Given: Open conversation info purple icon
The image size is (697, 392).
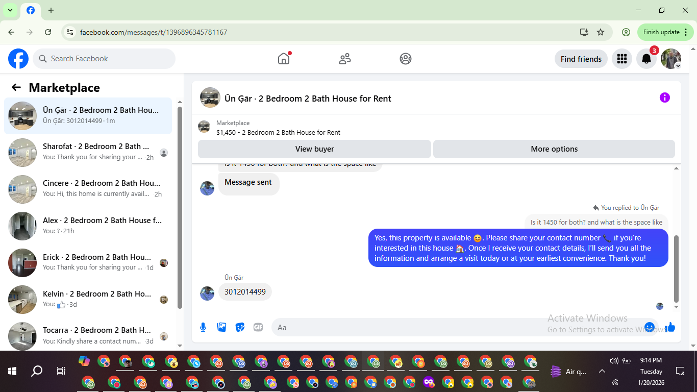Looking at the screenshot, I should pyautogui.click(x=664, y=97).
